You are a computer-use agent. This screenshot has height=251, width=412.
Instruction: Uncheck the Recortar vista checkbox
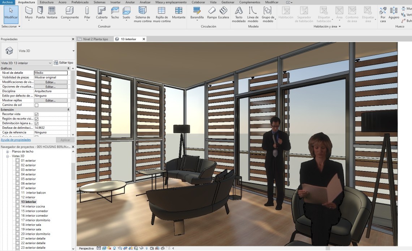click(37, 114)
